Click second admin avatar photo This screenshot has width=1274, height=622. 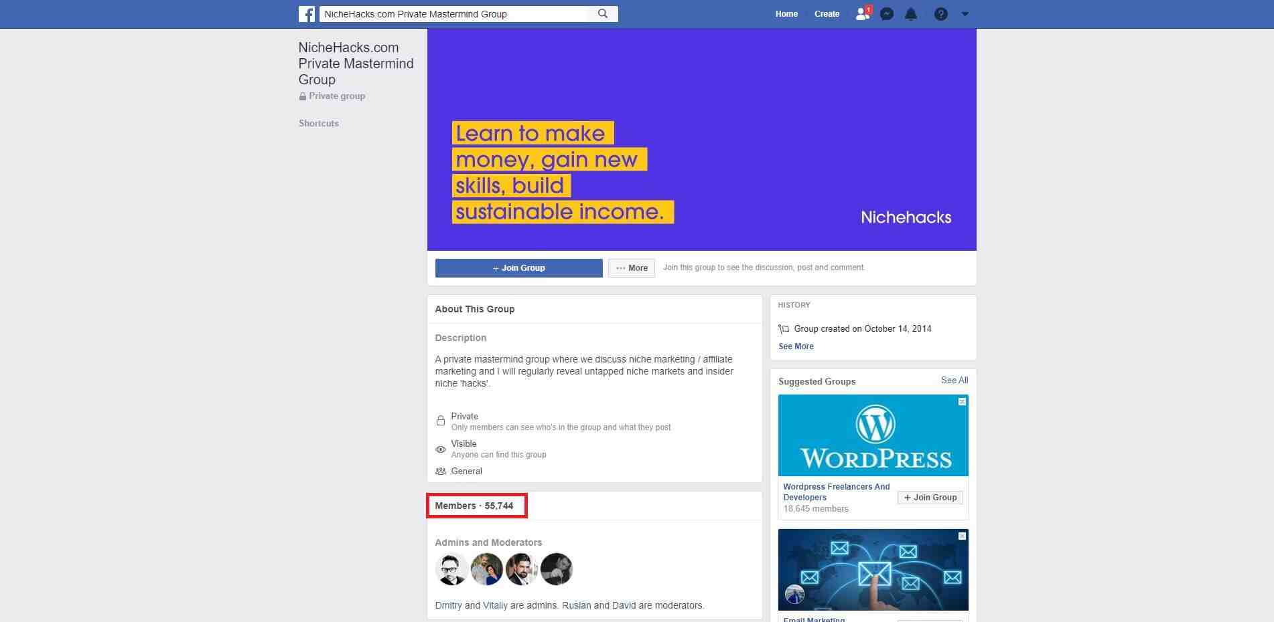click(x=486, y=569)
